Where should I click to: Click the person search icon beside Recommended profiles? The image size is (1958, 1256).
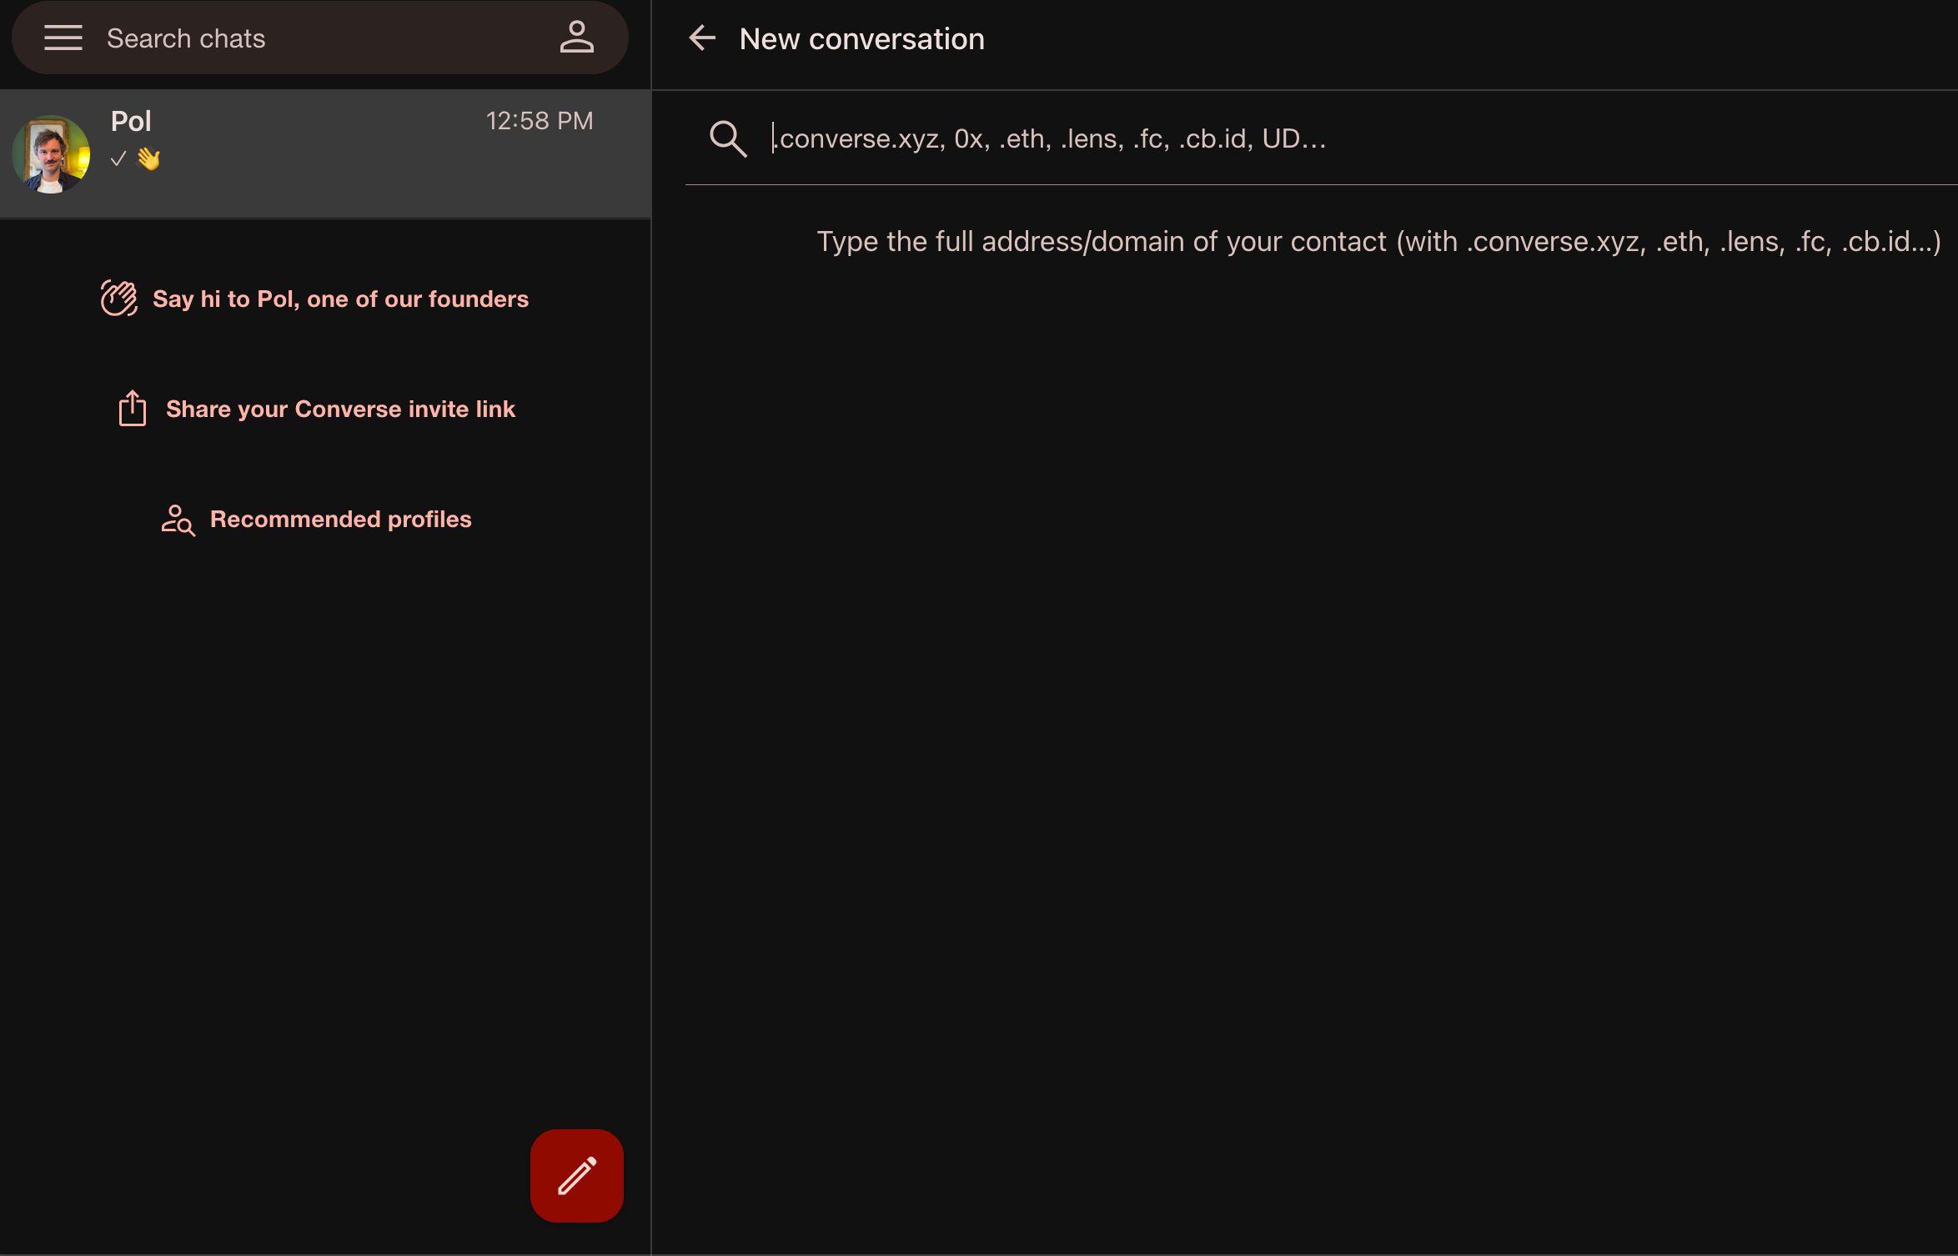[x=178, y=520]
